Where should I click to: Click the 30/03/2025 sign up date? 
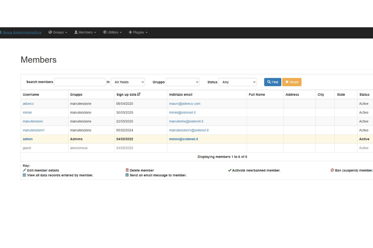coord(125,113)
